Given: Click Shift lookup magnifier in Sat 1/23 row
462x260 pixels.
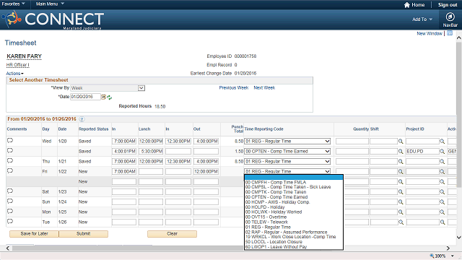Looking at the screenshot, I should (401, 192).
